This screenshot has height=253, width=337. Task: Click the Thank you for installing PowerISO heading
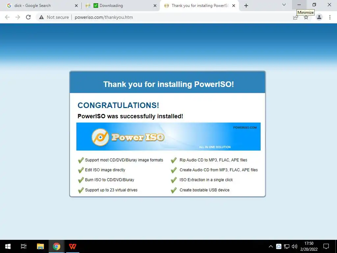tap(168, 84)
